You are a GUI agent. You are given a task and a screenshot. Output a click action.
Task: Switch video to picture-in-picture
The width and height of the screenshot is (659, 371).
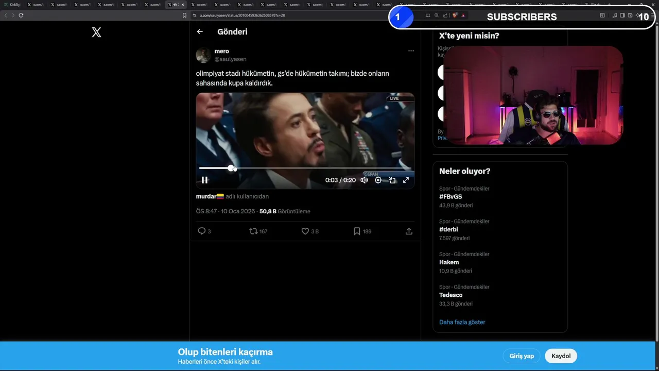pyautogui.click(x=392, y=180)
